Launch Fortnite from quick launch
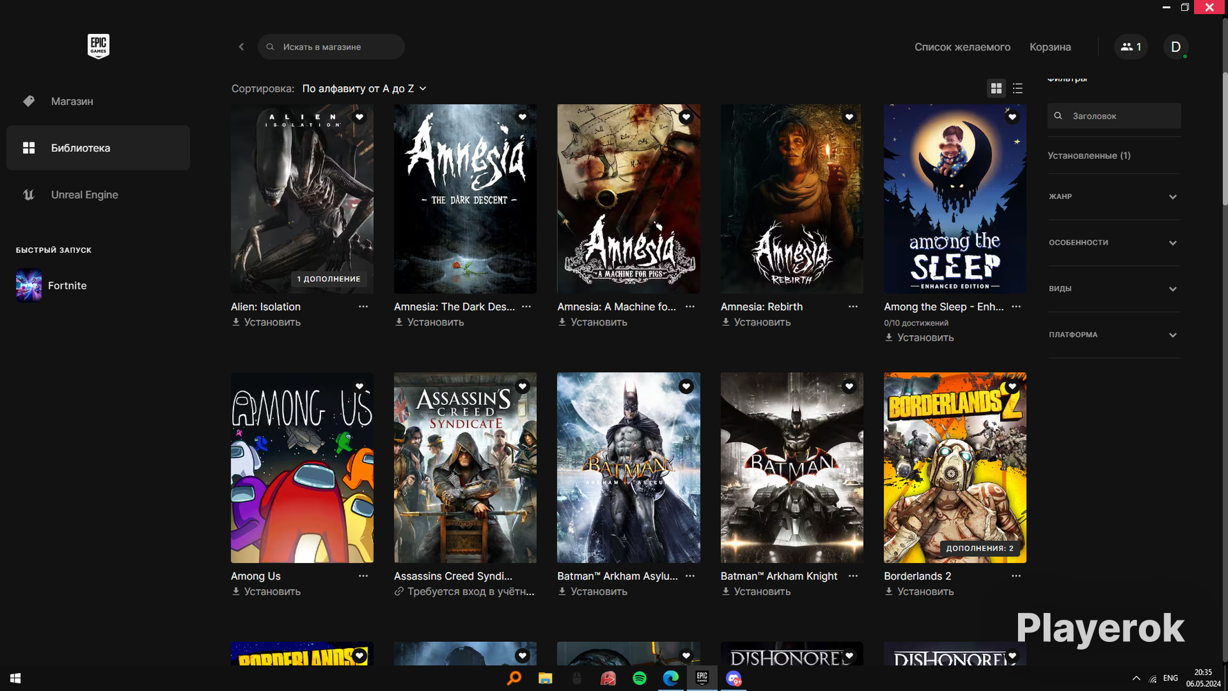The width and height of the screenshot is (1228, 691). coord(52,285)
